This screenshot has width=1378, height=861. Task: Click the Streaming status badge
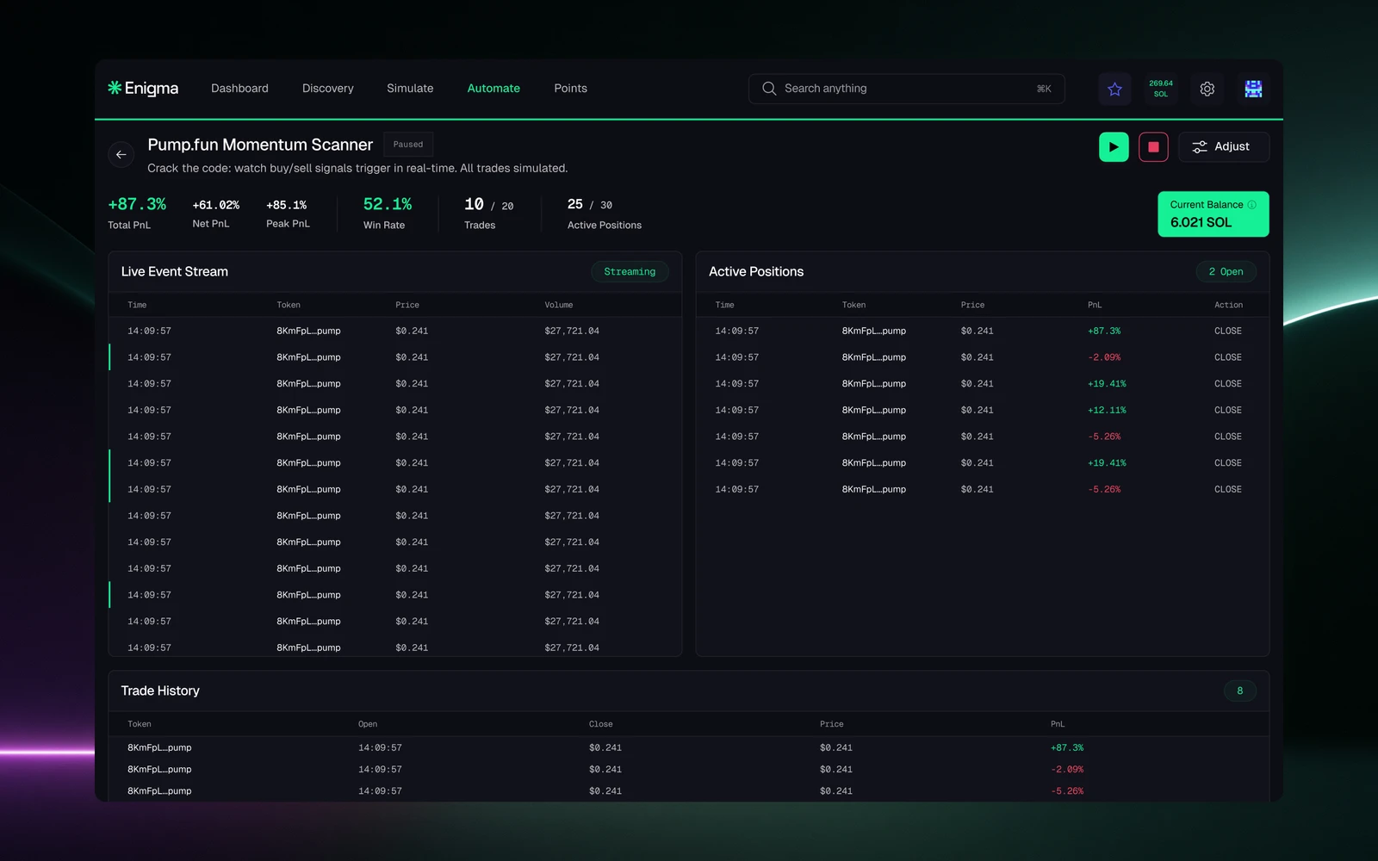click(630, 272)
